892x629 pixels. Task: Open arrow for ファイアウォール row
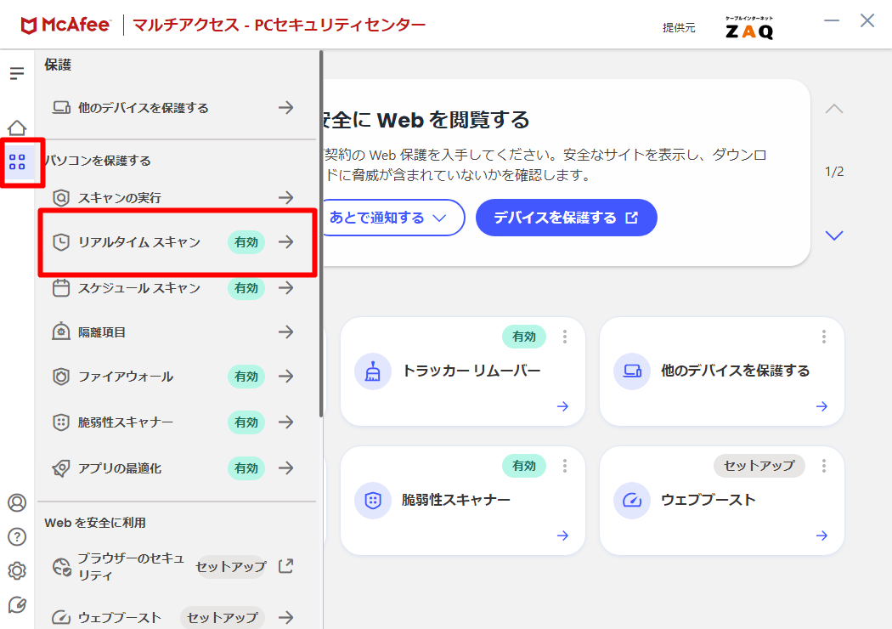(x=285, y=377)
